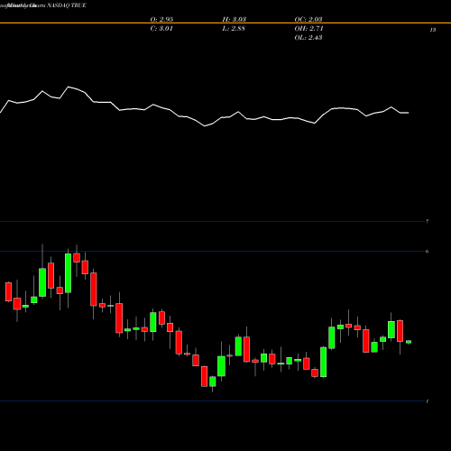Click the lowest green candle at chart bottom
The width and height of the screenshot is (451, 451).
click(x=213, y=382)
